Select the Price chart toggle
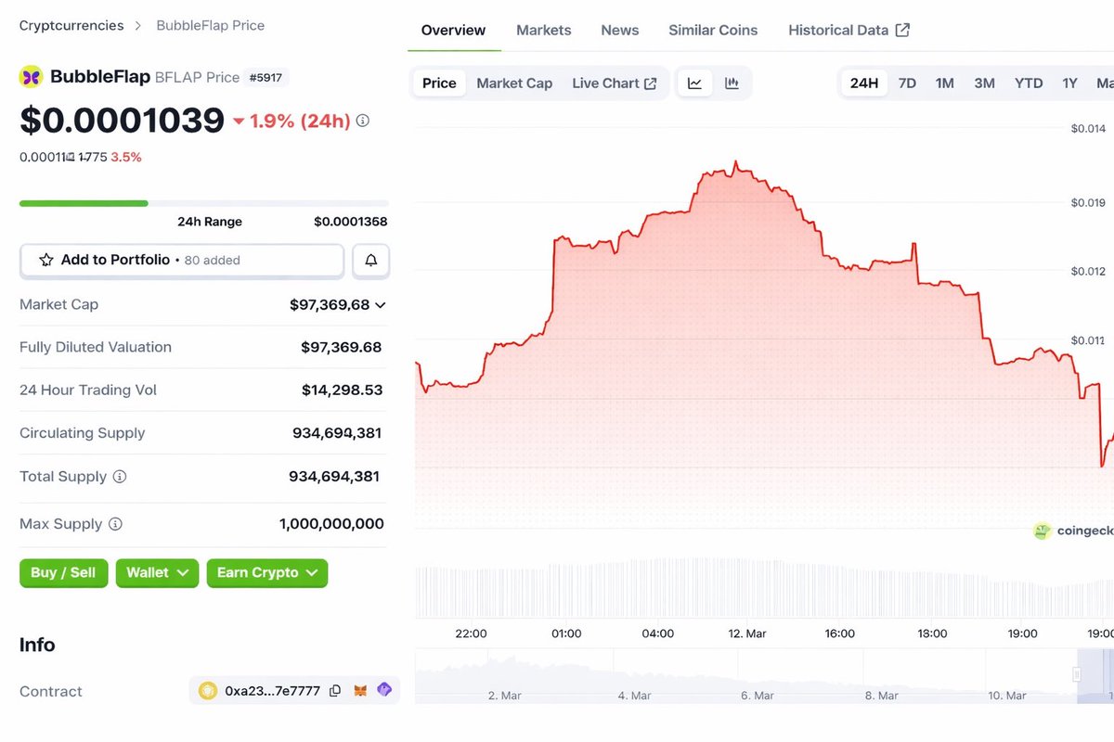Screen dimensions: 1114x742 click(439, 83)
